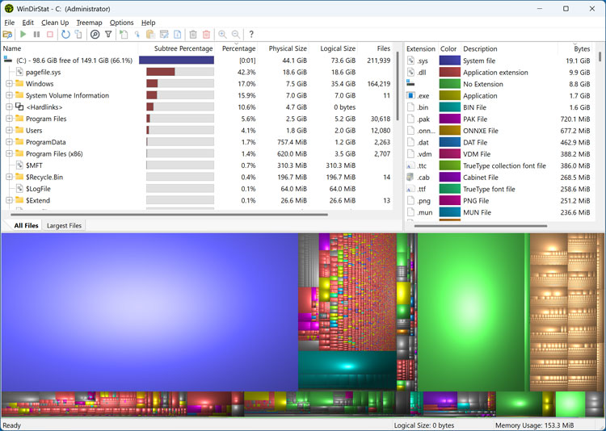Sort extension list by Bytes header
Viewport: 606px width, 431px height.
click(x=575, y=48)
